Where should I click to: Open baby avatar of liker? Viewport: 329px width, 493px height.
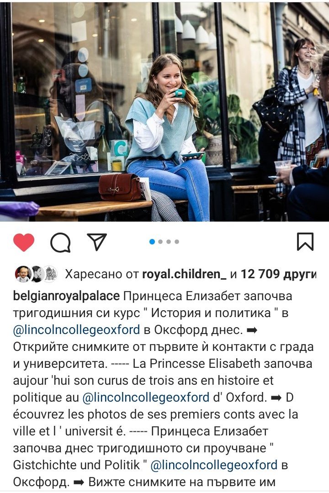tap(22, 274)
